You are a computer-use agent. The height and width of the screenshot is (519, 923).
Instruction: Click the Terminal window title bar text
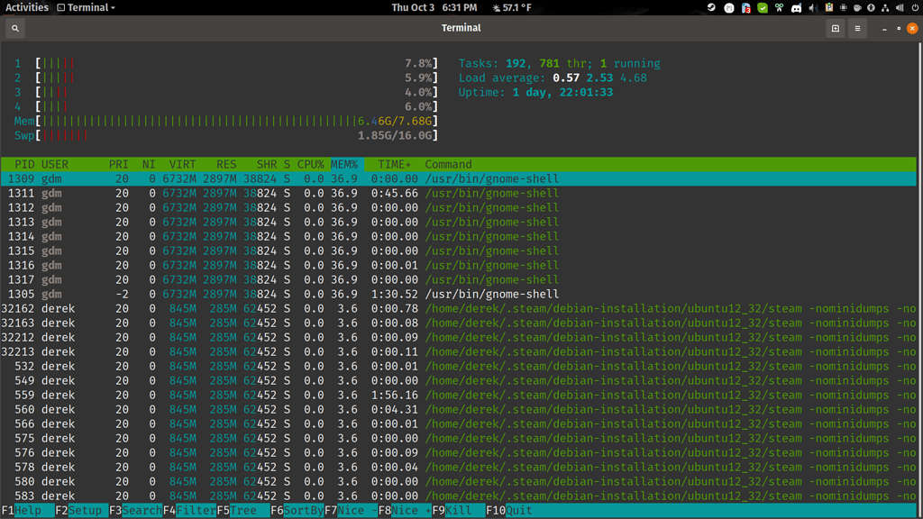coord(461,28)
